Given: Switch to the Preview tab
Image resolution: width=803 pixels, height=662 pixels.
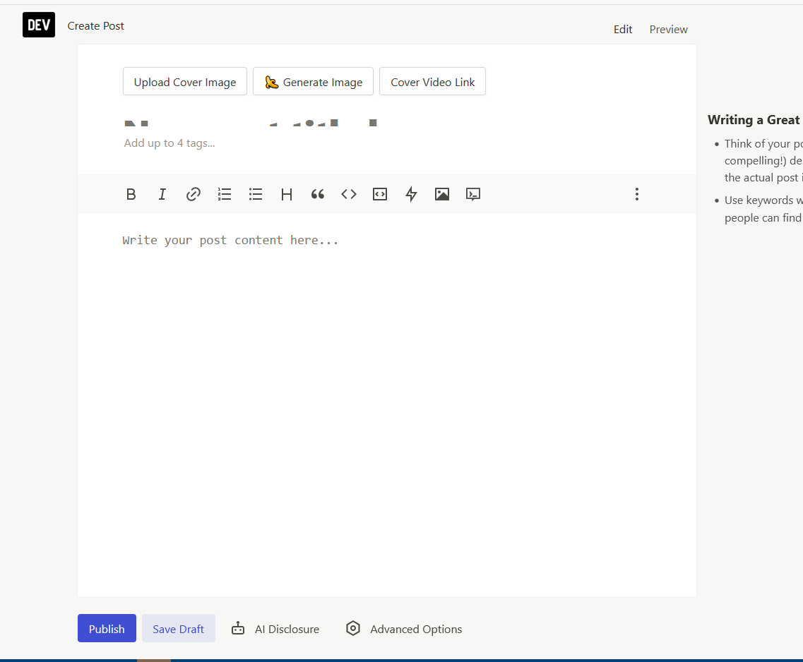Looking at the screenshot, I should (668, 30).
